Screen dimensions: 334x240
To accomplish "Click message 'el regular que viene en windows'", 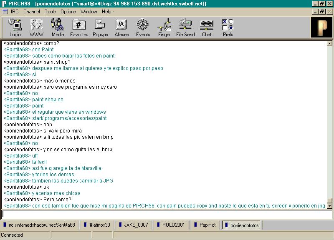I will 69,112.
